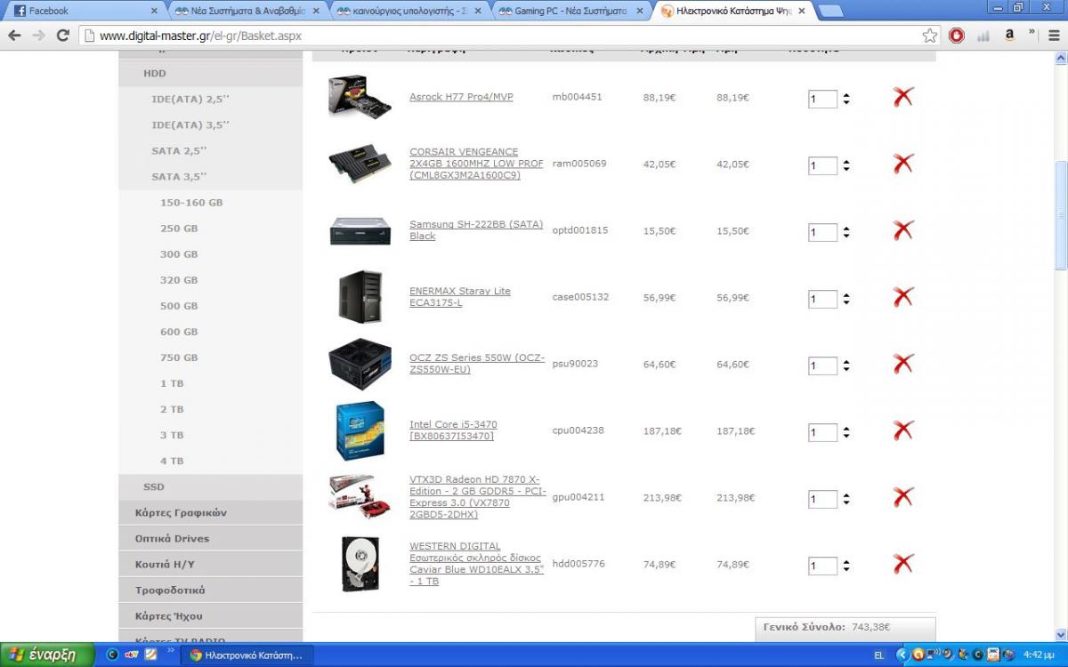Open the Asrock H77 Pro4/MVP product link
This screenshot has height=667, width=1068.
pyautogui.click(x=461, y=97)
